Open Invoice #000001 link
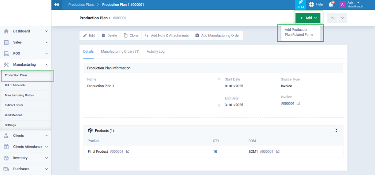The width and height of the screenshot is (375, 175). (x=288, y=104)
